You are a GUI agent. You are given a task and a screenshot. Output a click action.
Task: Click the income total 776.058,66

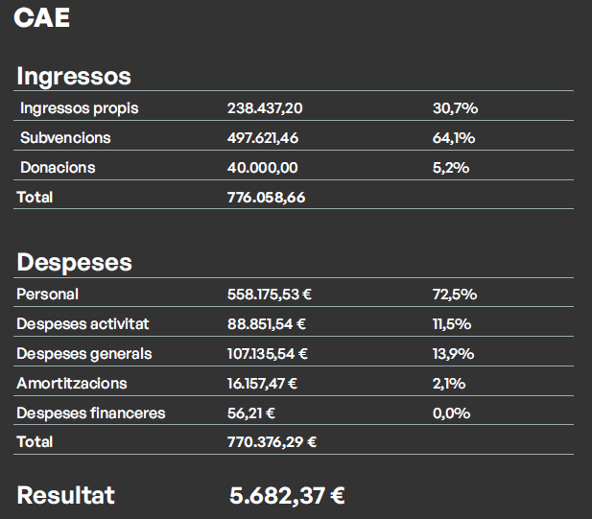(266, 198)
